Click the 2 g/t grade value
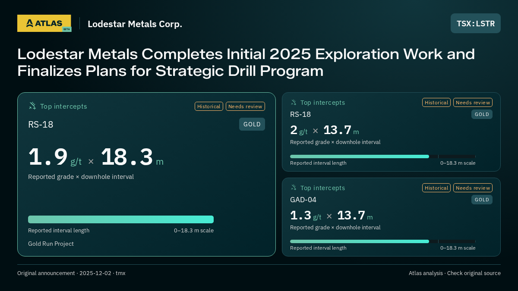 coord(299,130)
